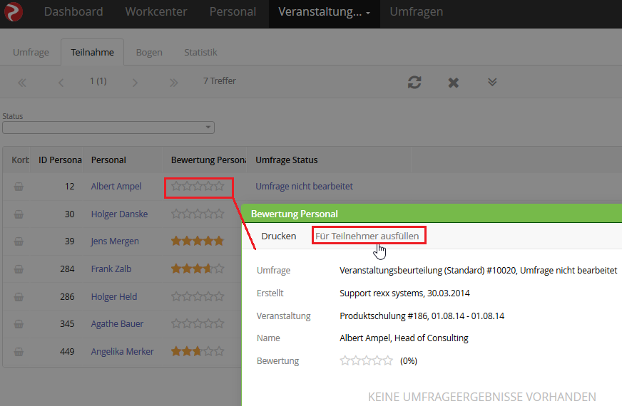Open Albert Ampel personnel link
This screenshot has height=406, width=622.
pyautogui.click(x=116, y=186)
